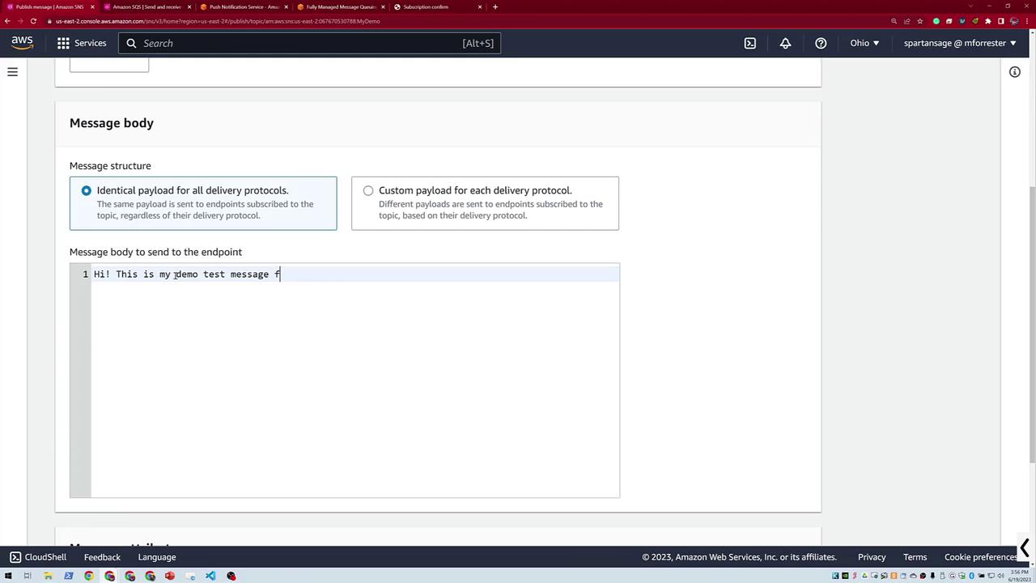1036x583 pixels.
Task: Go back in the browser
Action: pyautogui.click(x=7, y=21)
